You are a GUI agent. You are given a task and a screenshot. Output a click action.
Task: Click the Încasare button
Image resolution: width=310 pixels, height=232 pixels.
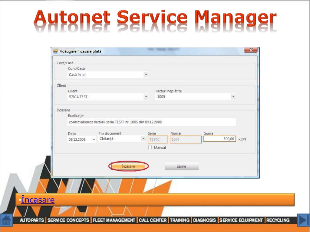pyautogui.click(x=128, y=166)
